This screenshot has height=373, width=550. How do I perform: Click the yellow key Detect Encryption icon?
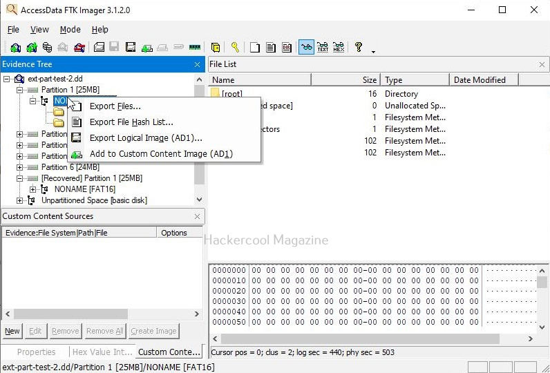[x=235, y=48]
